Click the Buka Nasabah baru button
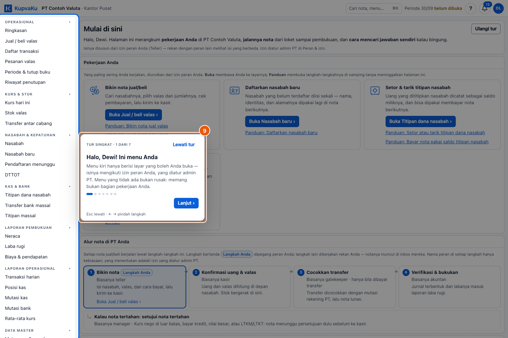Screen dimensions: 508x338 272,121
